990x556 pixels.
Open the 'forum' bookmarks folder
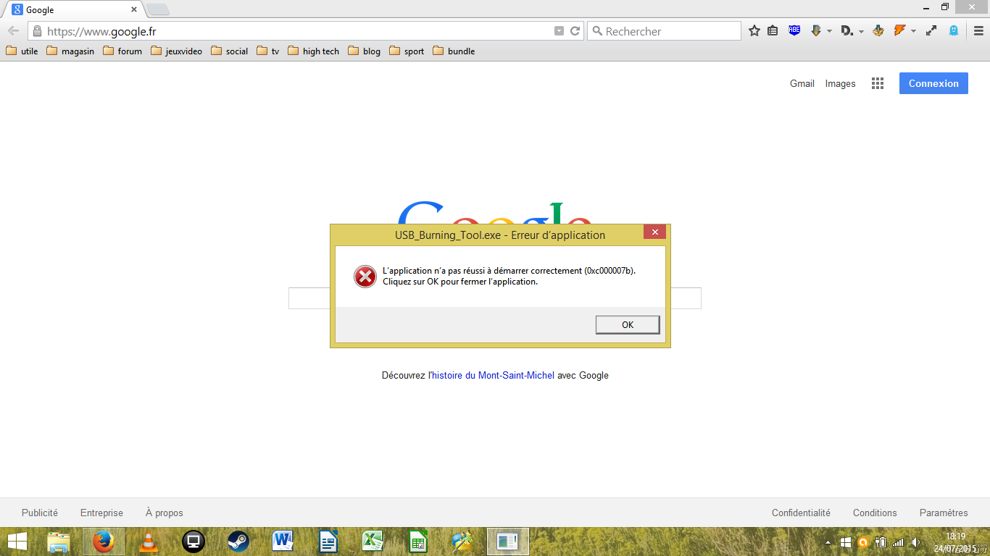click(x=122, y=51)
